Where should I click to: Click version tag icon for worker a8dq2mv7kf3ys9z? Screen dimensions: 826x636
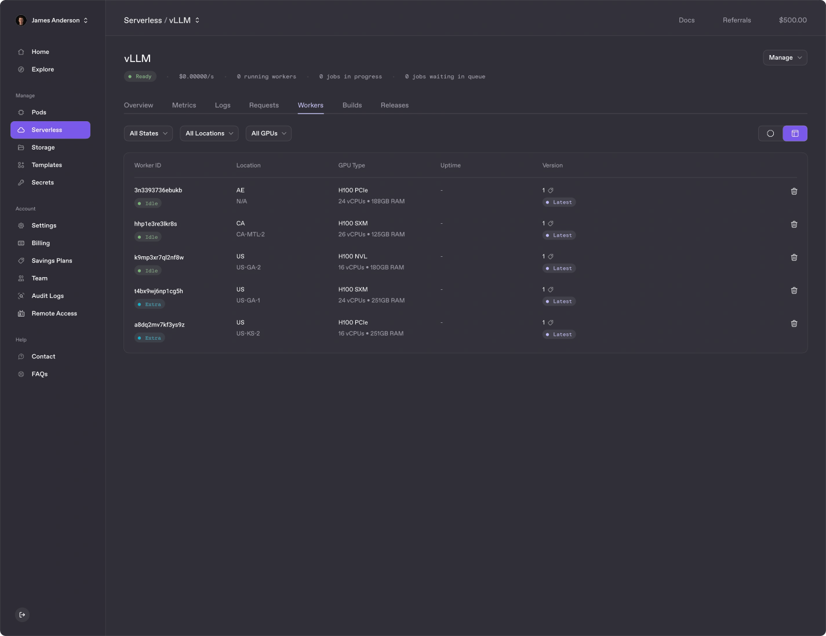551,322
